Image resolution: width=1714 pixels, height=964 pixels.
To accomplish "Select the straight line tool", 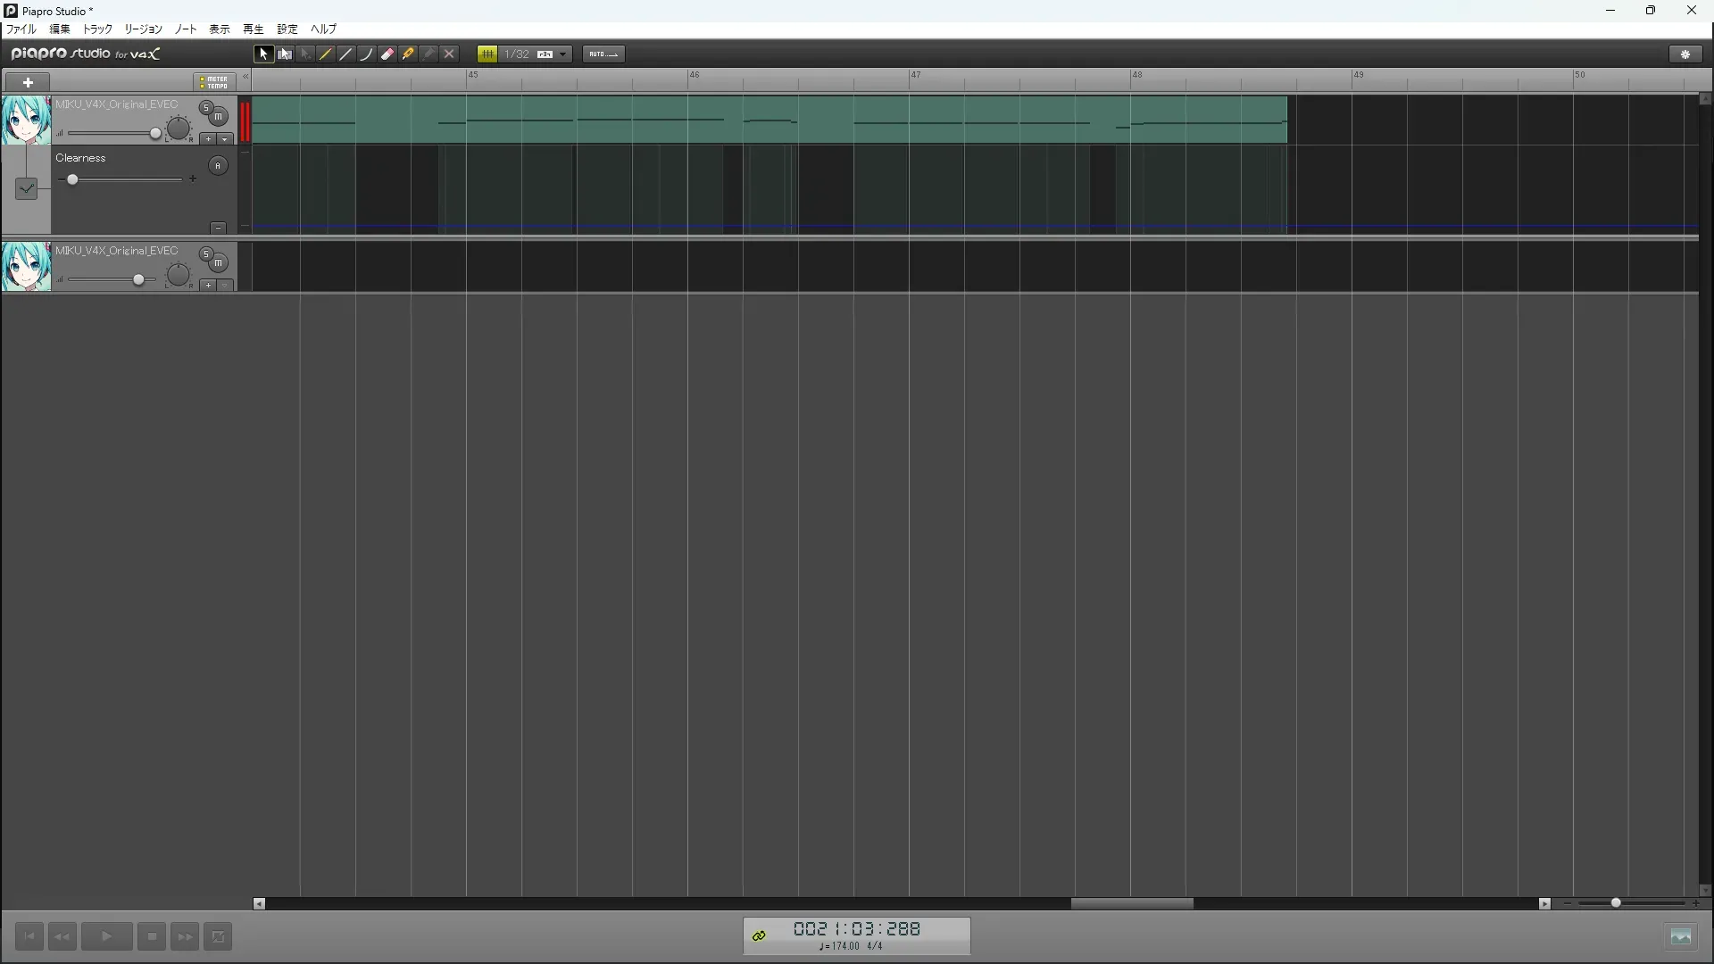I will pos(346,54).
